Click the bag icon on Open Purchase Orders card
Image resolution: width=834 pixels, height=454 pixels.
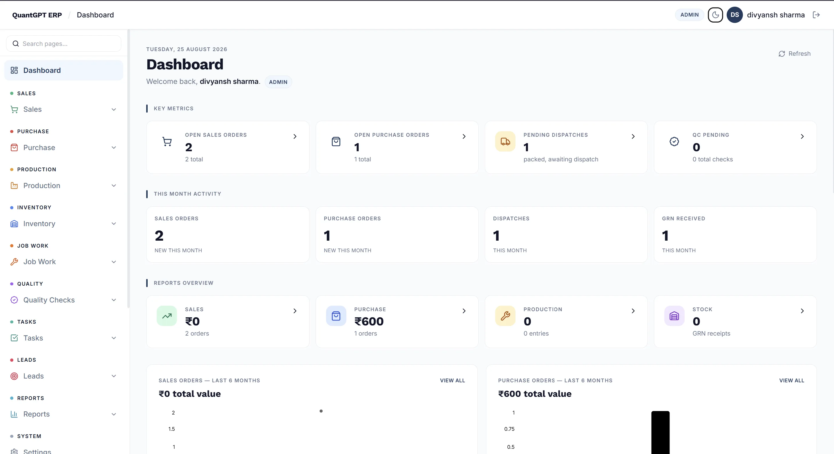coord(336,142)
